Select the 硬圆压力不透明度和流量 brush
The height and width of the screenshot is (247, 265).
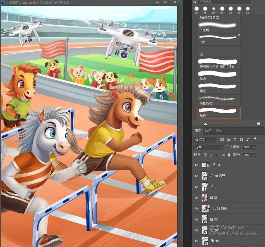pos(219,64)
